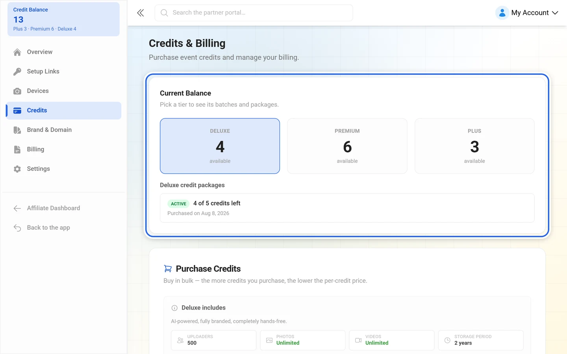Click Back to the app link
Viewport: 567px width, 354px height.
click(x=63, y=228)
